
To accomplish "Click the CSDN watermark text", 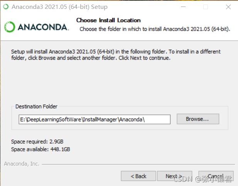I will (203, 179).
